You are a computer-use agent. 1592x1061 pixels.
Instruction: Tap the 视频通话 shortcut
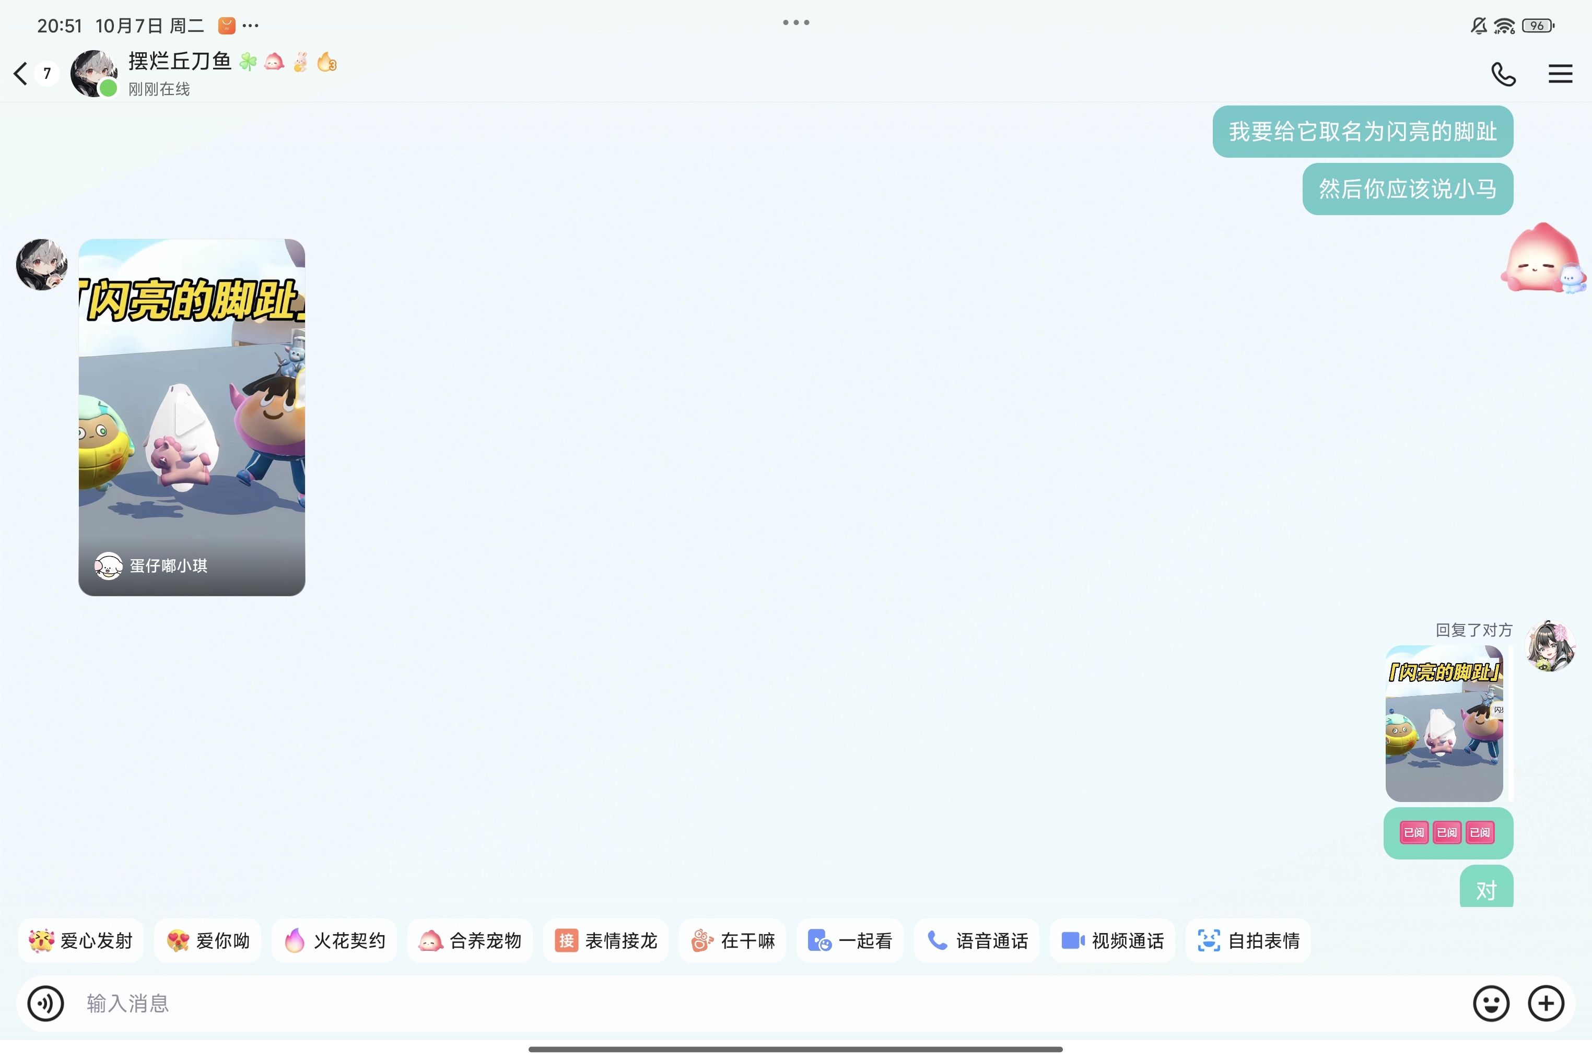click(x=1112, y=940)
